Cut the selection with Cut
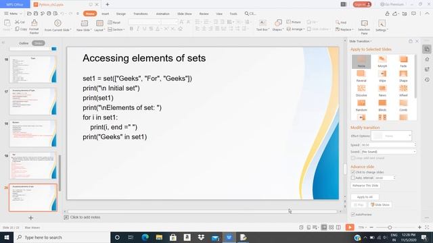Viewport: 433px width, 243px height. point(20,22)
